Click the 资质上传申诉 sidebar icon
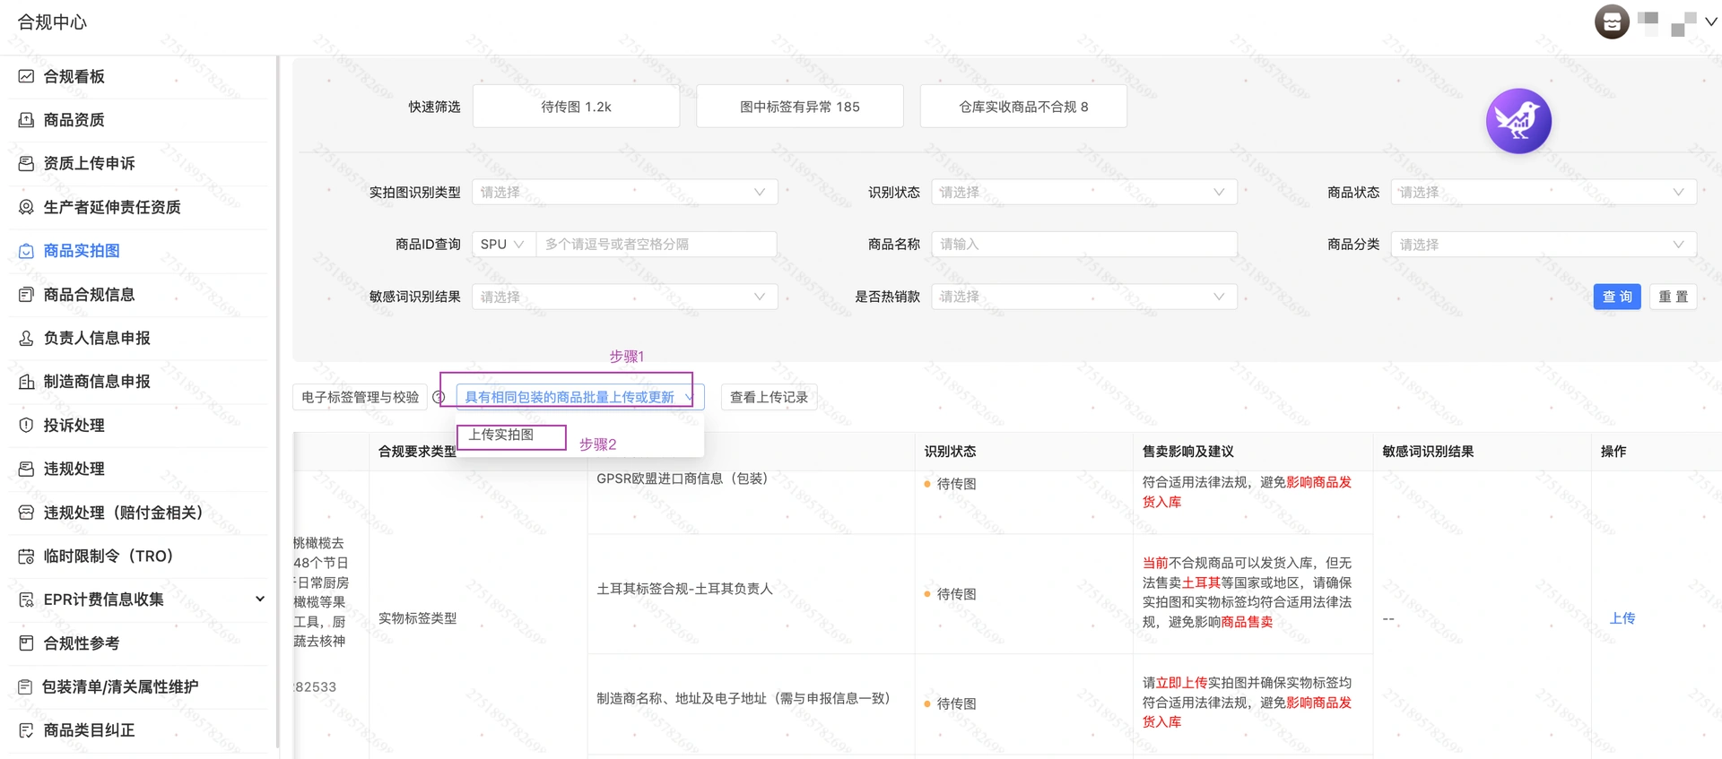 click(26, 163)
